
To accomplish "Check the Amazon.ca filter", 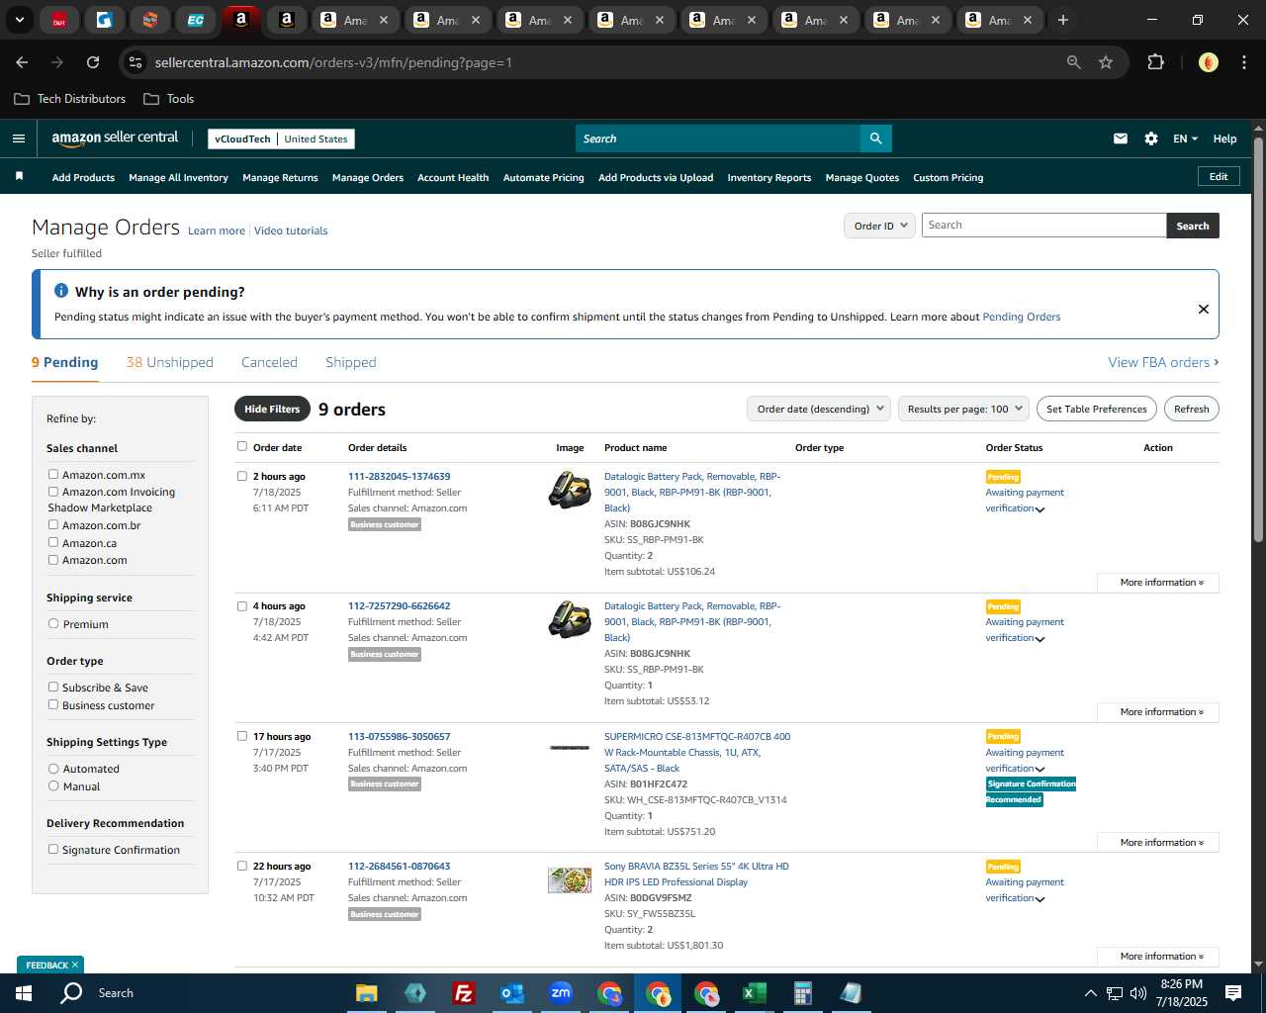I will [53, 542].
